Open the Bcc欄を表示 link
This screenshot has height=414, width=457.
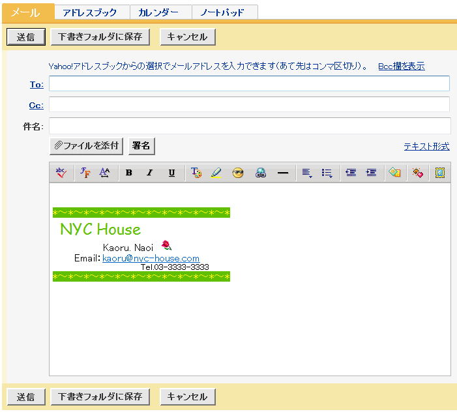pyautogui.click(x=401, y=67)
